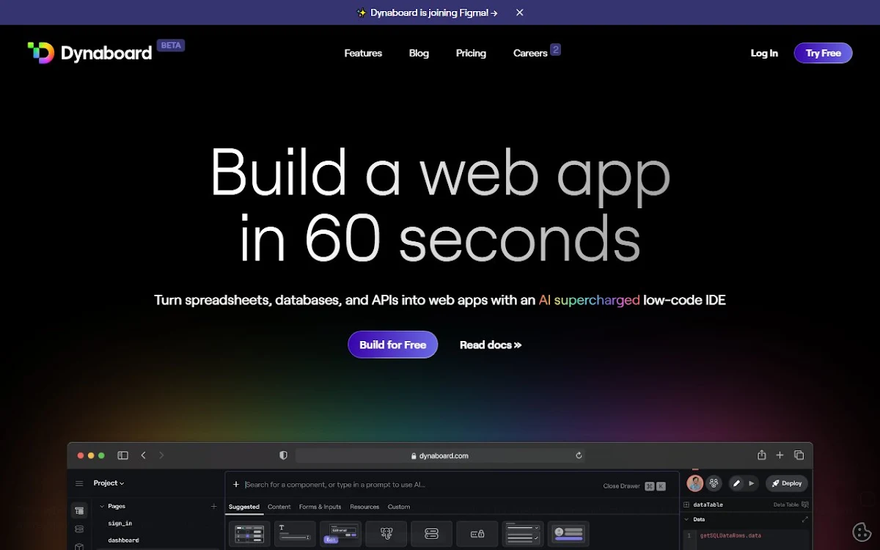The image size is (880, 550).
Task: Expand the Project dropdown
Action: pyautogui.click(x=109, y=483)
